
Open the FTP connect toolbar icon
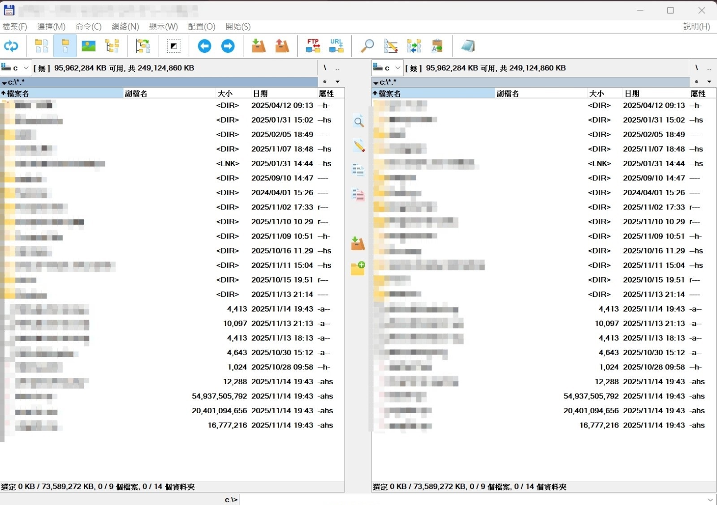point(313,46)
